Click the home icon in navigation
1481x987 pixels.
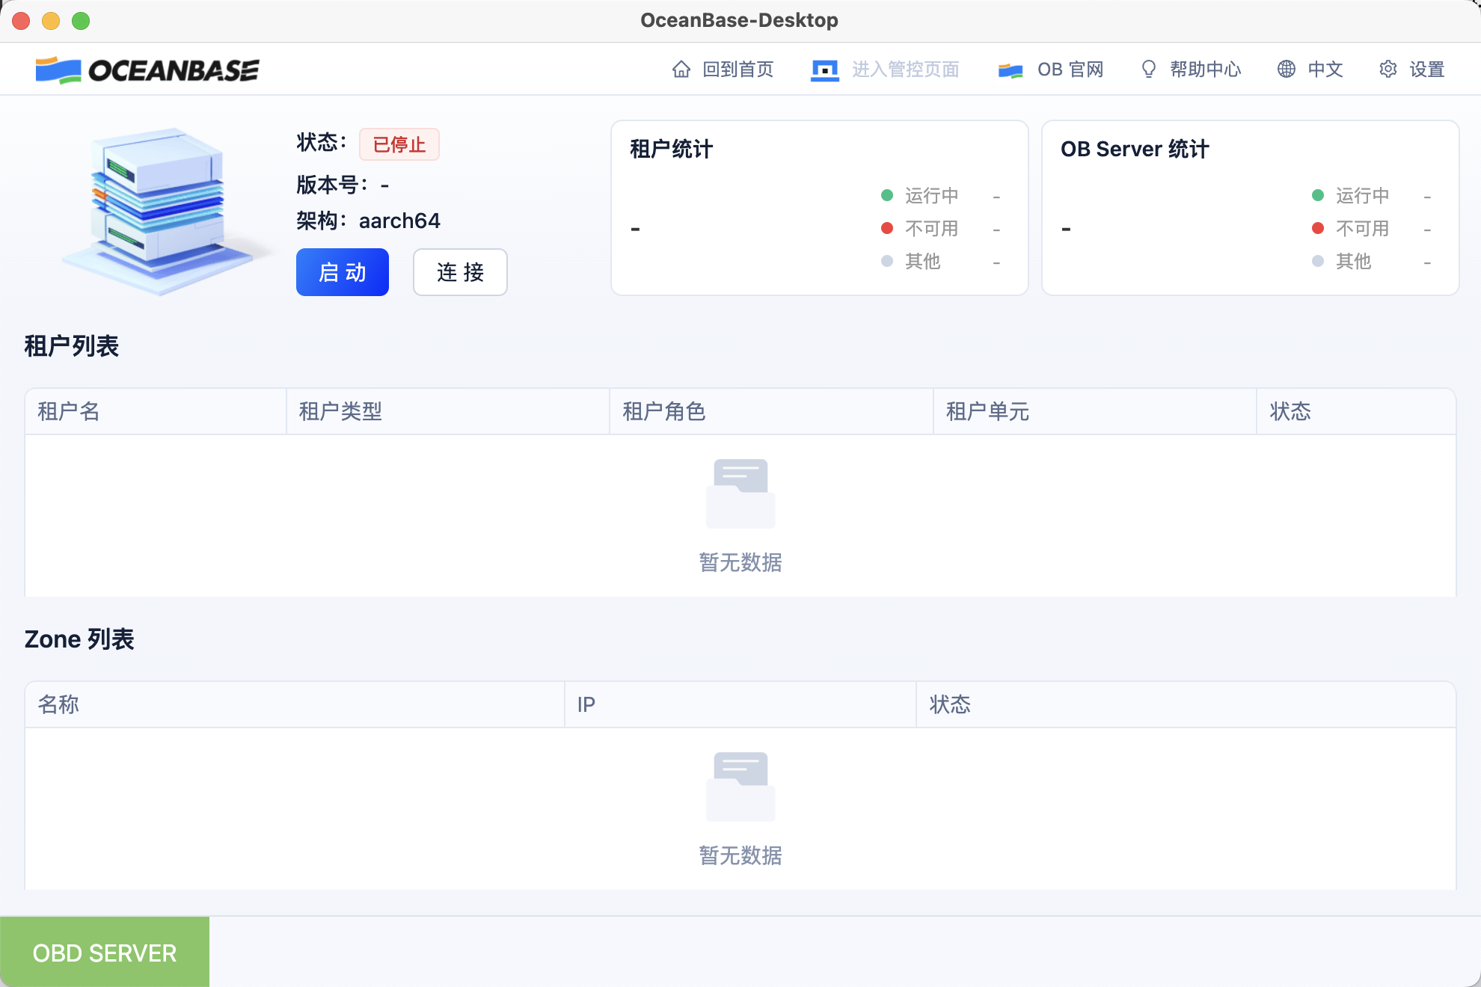(681, 70)
